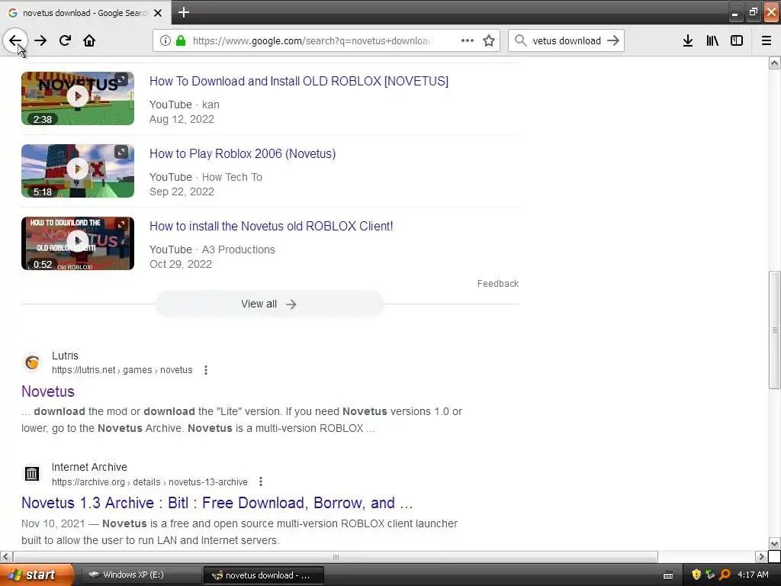781x586 pixels.
Task: Open 'How to Play Roblox 2006 (Novetus)' link
Action: [243, 153]
